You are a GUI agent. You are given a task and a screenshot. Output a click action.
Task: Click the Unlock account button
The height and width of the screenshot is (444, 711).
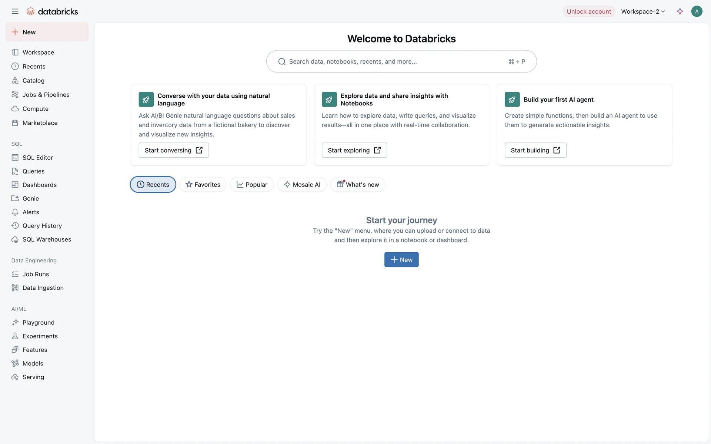click(x=589, y=11)
